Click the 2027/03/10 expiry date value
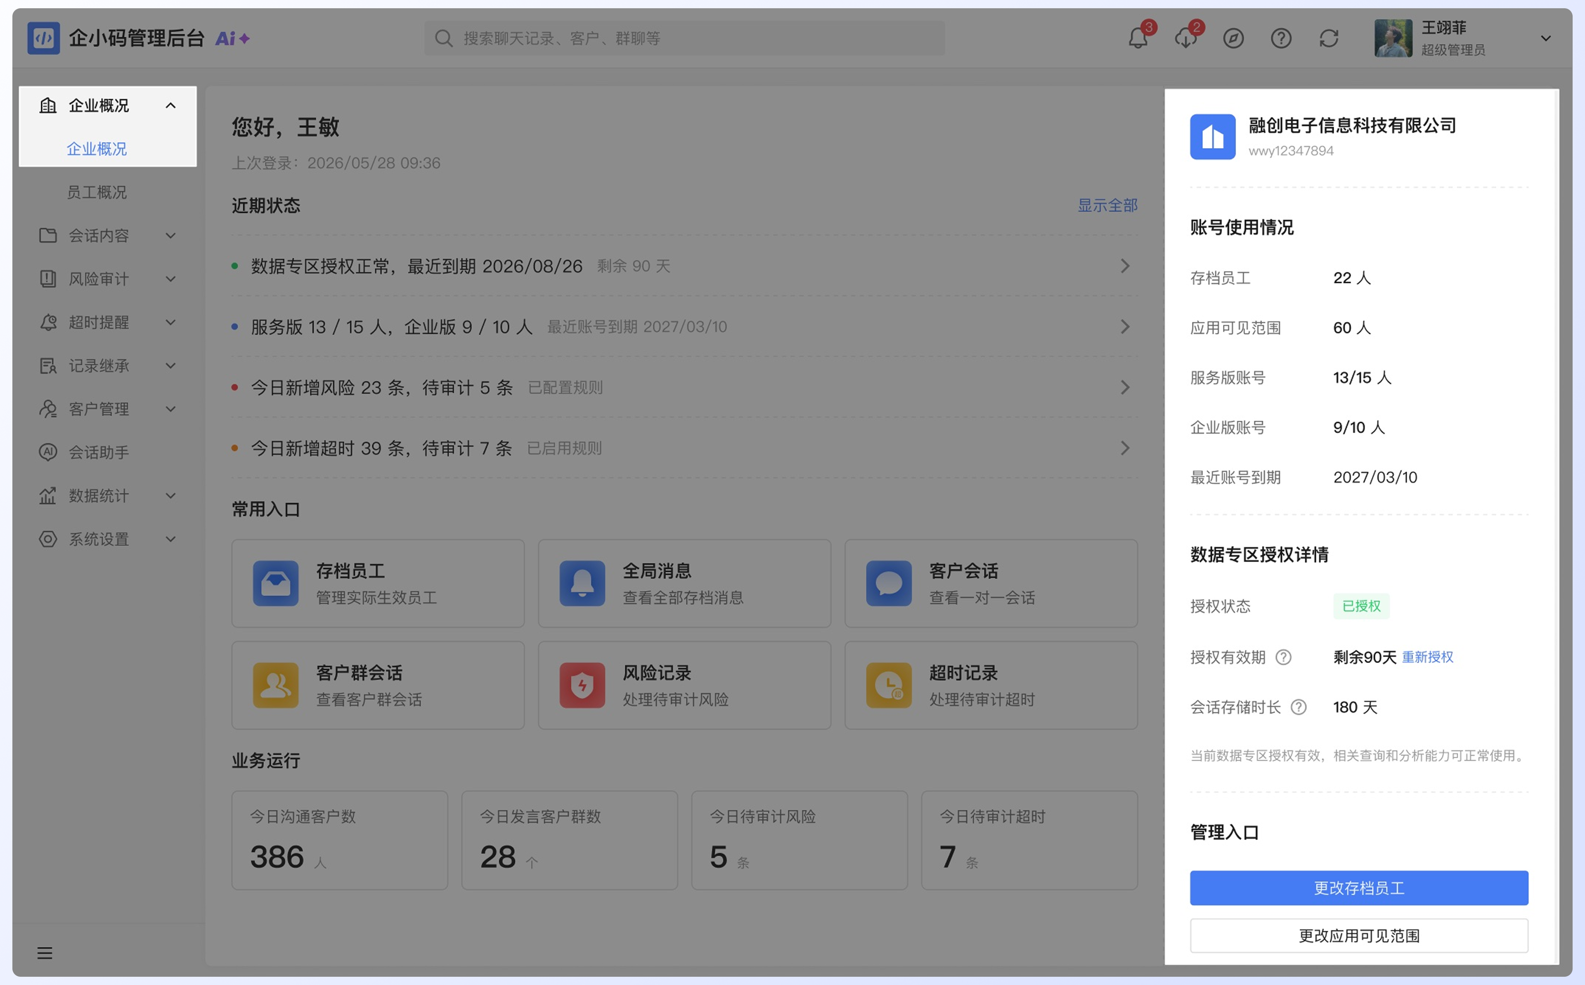 (x=1374, y=477)
